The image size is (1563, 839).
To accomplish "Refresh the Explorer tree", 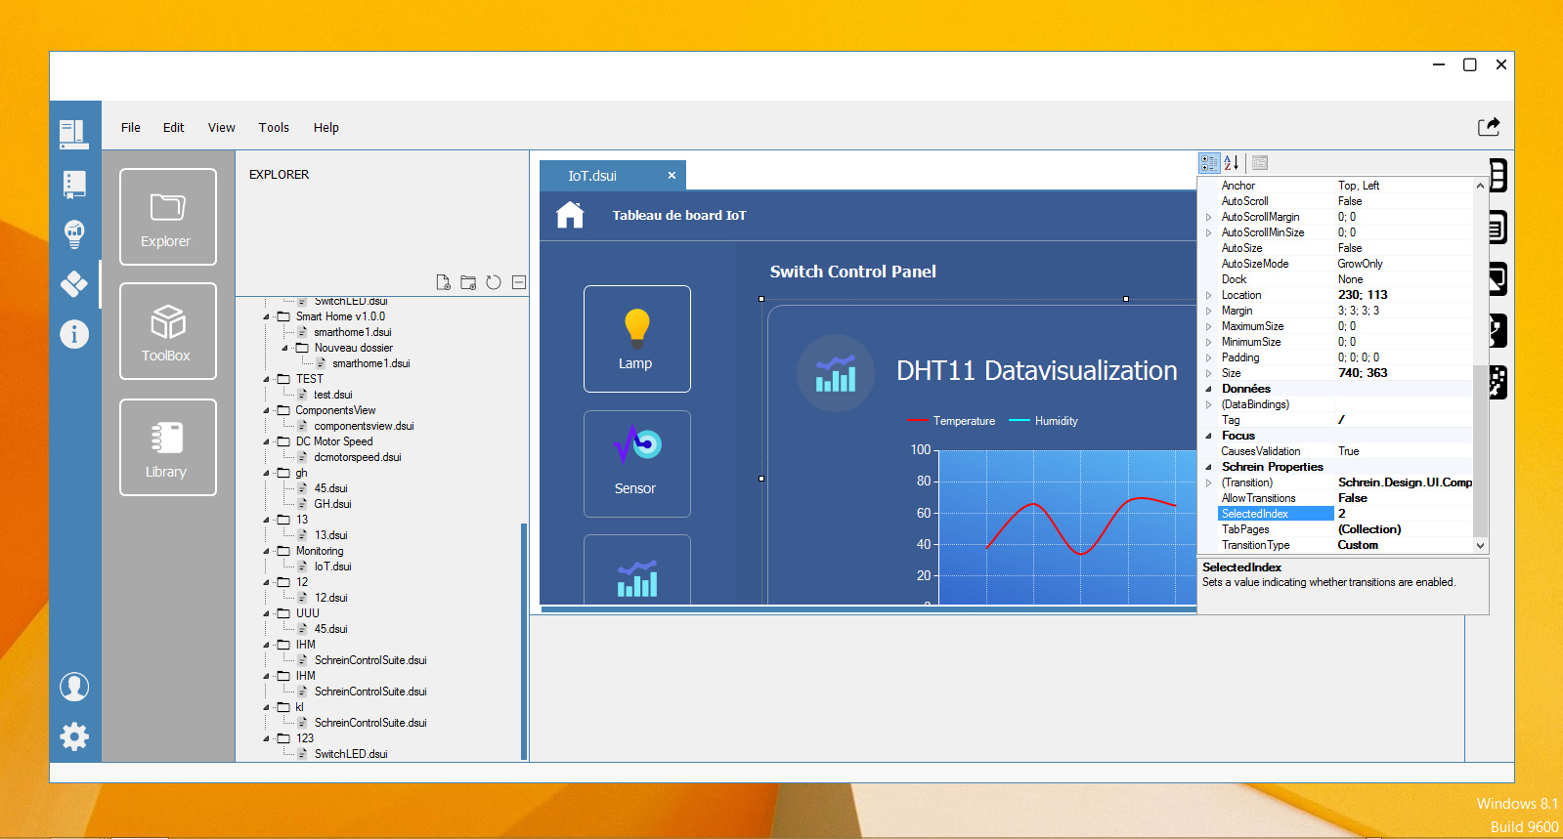I will coord(494,282).
